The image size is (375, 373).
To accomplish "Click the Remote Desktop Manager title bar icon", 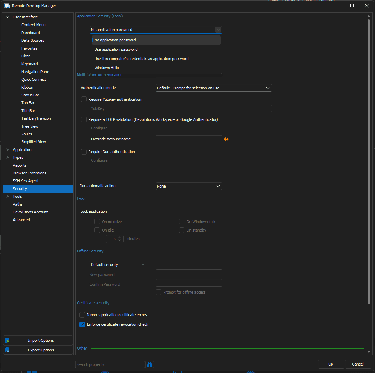I will tap(6, 6).
